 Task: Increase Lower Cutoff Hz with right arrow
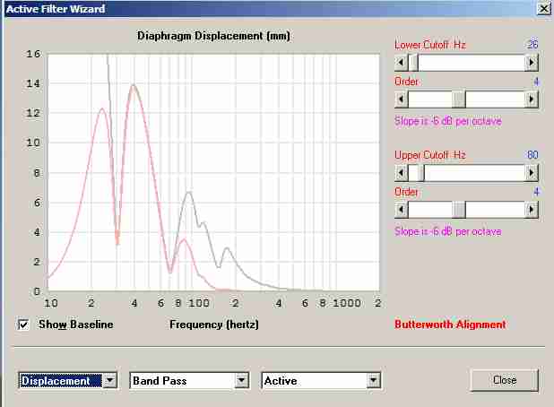pyautogui.click(x=531, y=63)
